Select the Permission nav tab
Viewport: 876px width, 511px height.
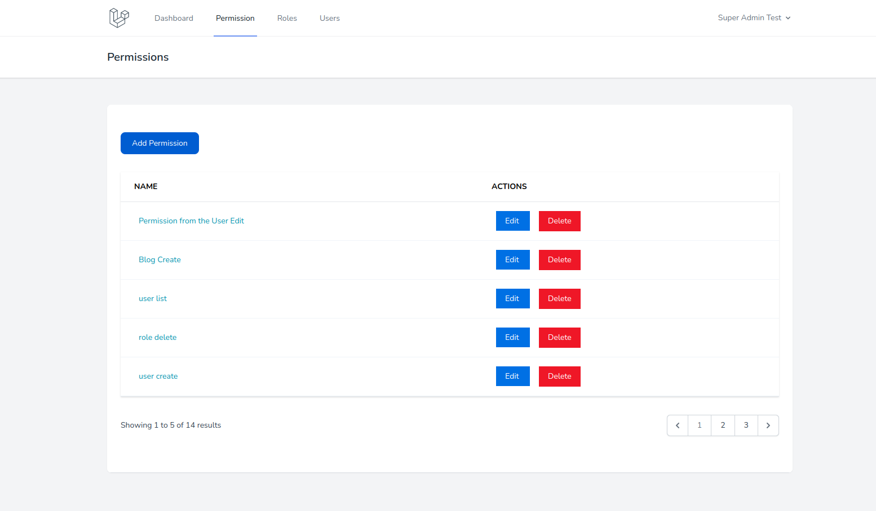[x=235, y=18]
